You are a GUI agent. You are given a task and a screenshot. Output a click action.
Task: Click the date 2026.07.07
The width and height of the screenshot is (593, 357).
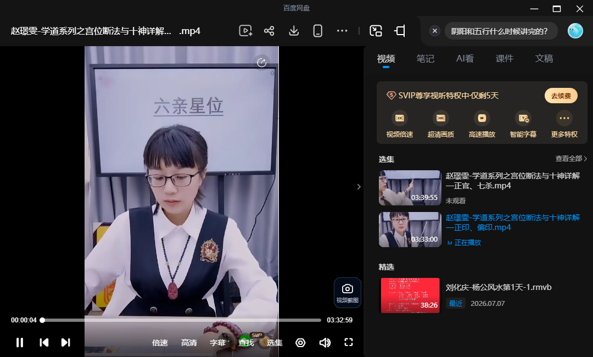(488, 303)
